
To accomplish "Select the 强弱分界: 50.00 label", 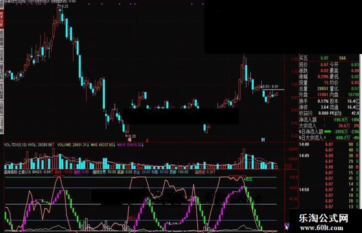I will pos(104,172).
